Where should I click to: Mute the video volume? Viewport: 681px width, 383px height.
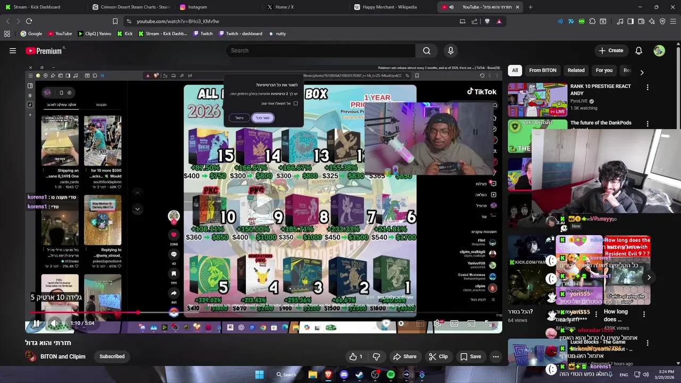coord(54,323)
